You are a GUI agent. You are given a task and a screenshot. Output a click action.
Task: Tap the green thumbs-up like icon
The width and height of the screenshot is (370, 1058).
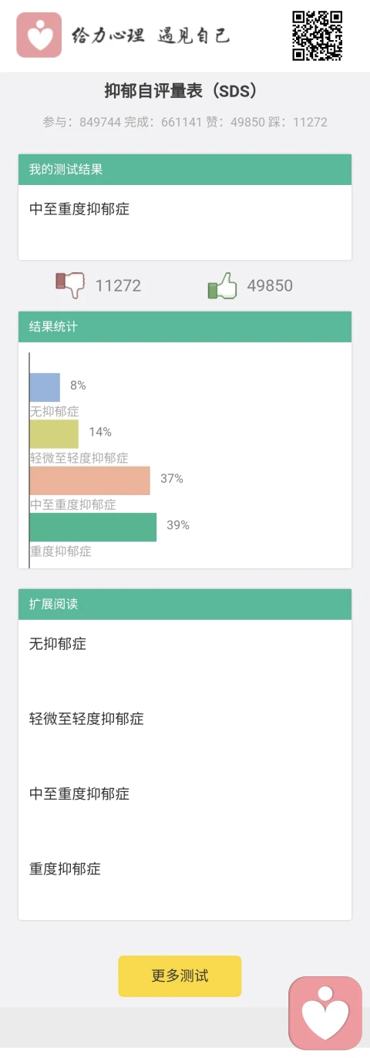[222, 285]
